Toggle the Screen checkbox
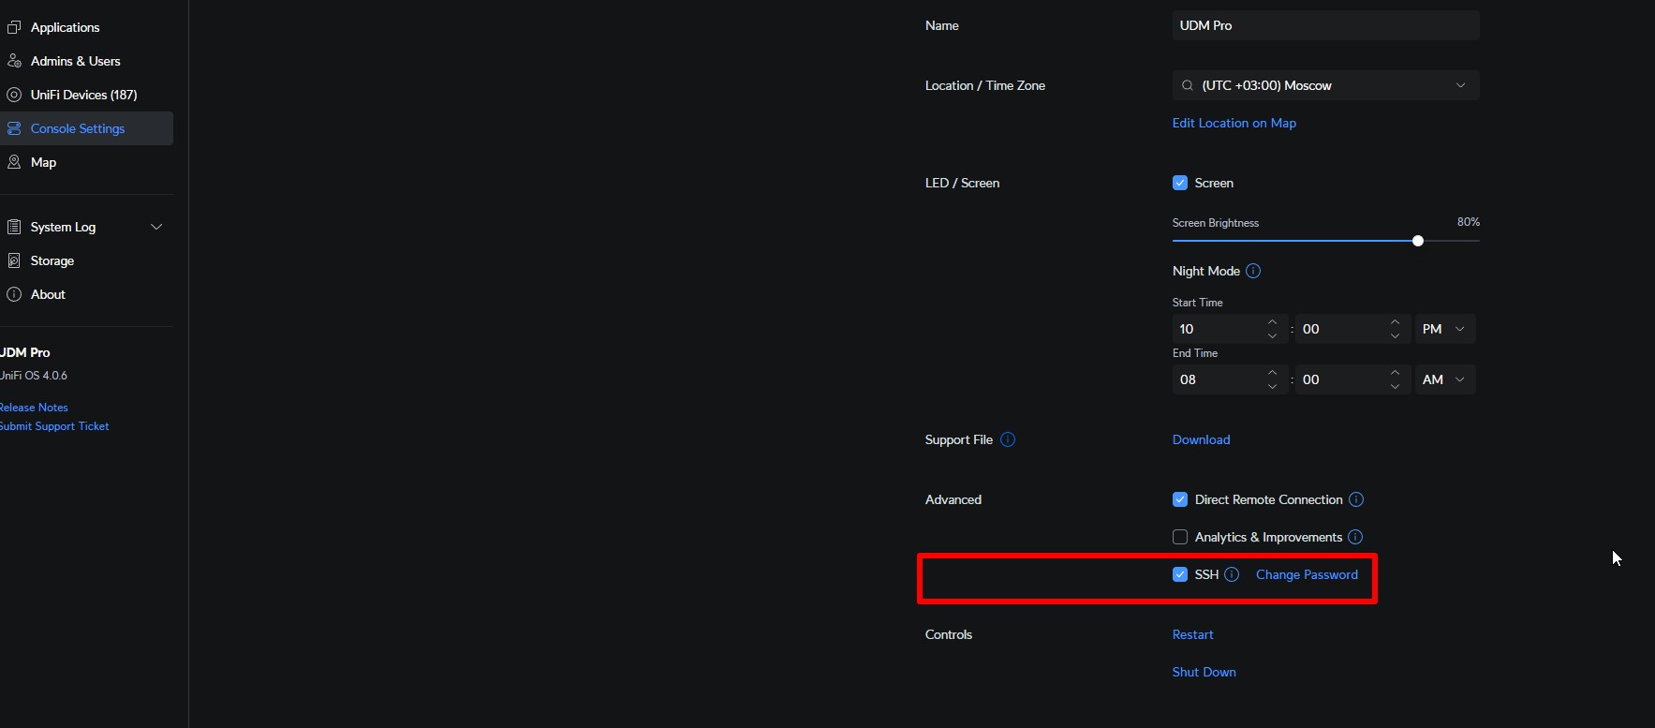Screen dimensions: 1655x728 click(x=1180, y=183)
